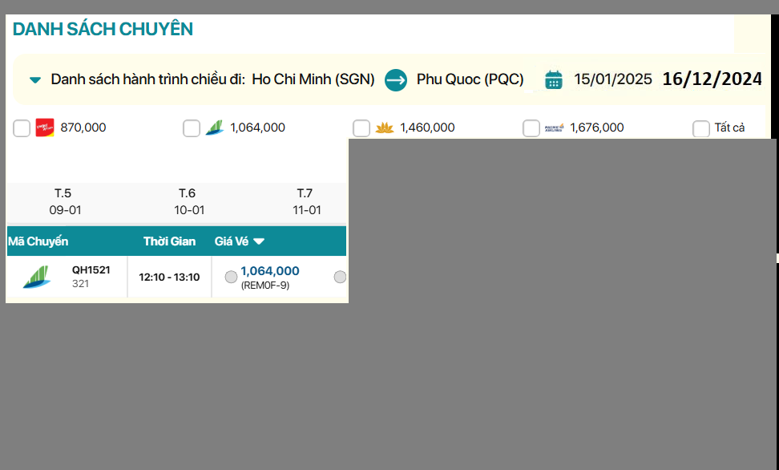Check the Vietnam Airlines 1,460,000 checkbox

click(x=361, y=128)
